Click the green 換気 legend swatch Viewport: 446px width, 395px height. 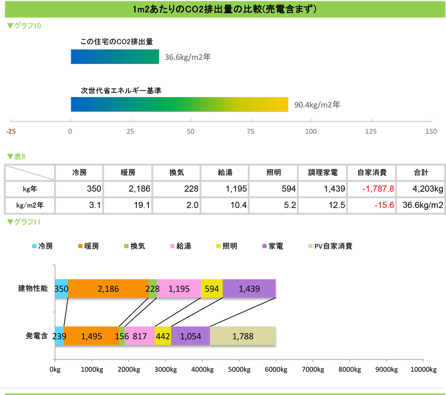pos(126,246)
